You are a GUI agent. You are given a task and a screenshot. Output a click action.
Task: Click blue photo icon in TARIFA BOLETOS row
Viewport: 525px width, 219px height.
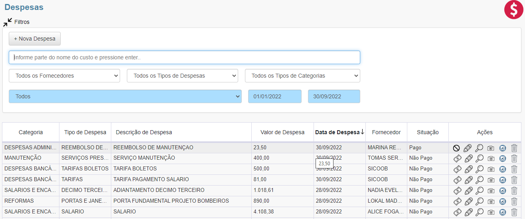[x=503, y=169]
